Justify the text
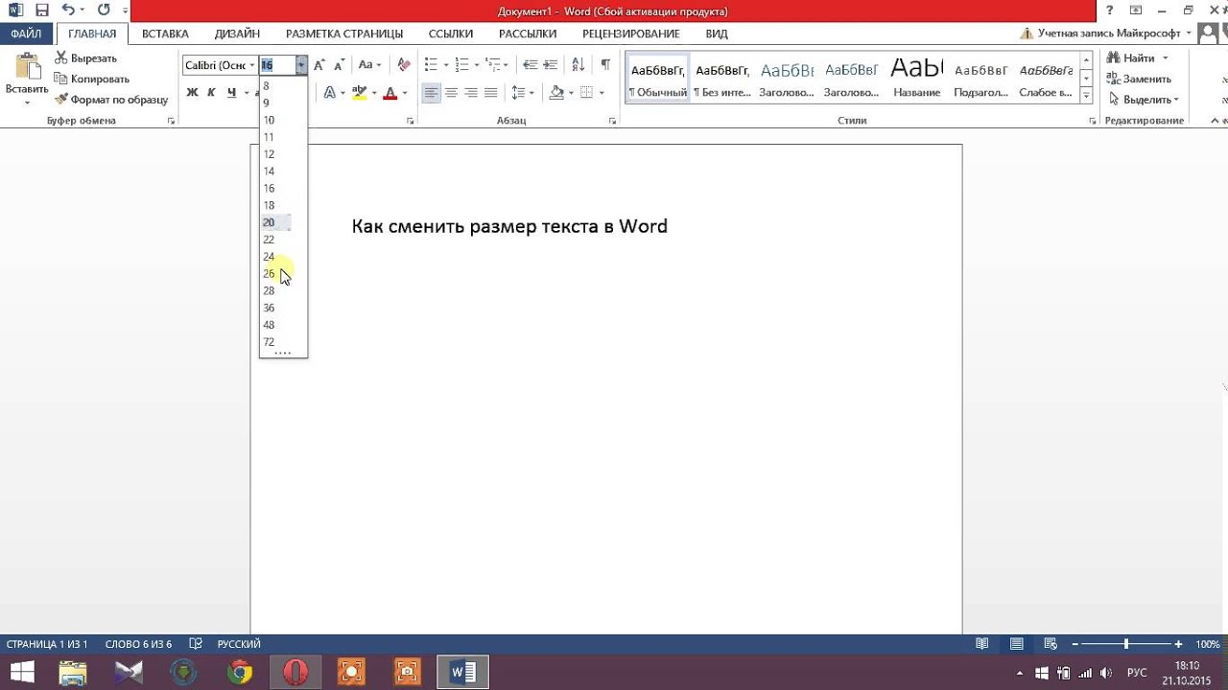Screen dimensions: 1228x690 coord(491,93)
